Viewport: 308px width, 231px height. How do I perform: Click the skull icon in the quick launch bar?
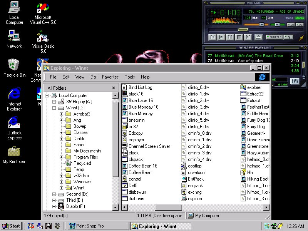click(x=49, y=226)
